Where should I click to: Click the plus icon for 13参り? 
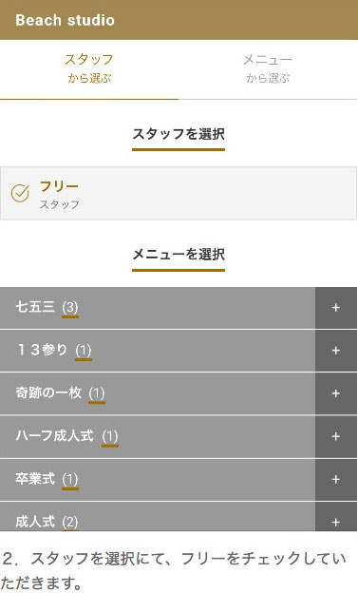tap(336, 351)
